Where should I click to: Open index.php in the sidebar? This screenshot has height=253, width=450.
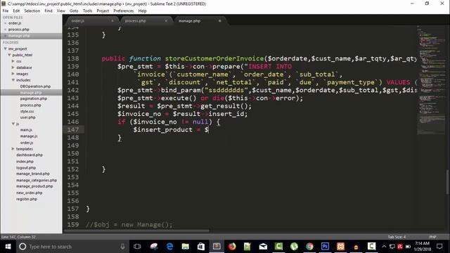click(25, 162)
